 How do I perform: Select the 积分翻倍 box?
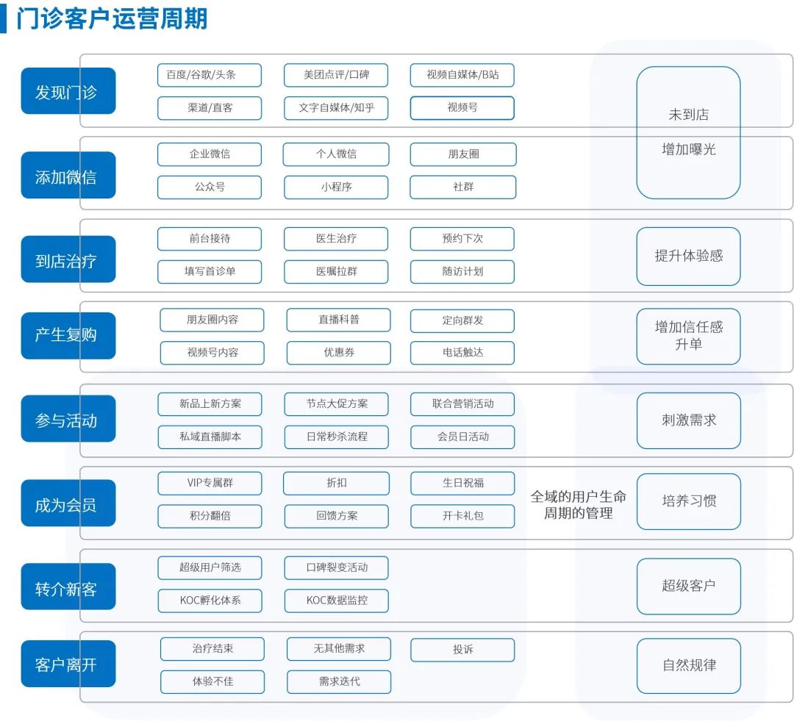(x=210, y=517)
